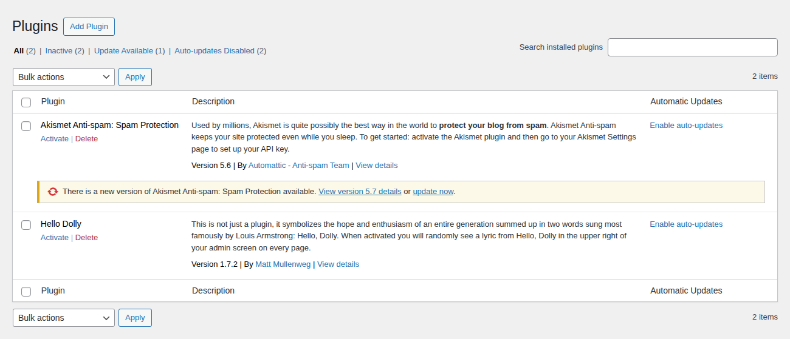Check the Akismet Anti-spam plugin checkbox
Screen dimensions: 790x339
click(x=26, y=126)
